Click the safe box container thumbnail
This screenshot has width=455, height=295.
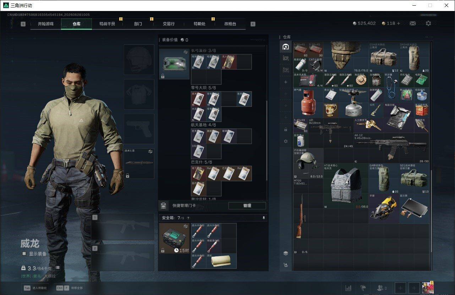174,238
